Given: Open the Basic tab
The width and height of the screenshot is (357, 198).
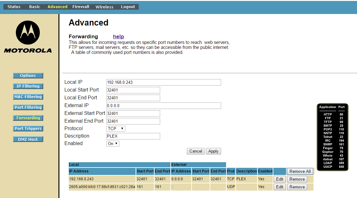Looking at the screenshot, I should click(x=35, y=7).
